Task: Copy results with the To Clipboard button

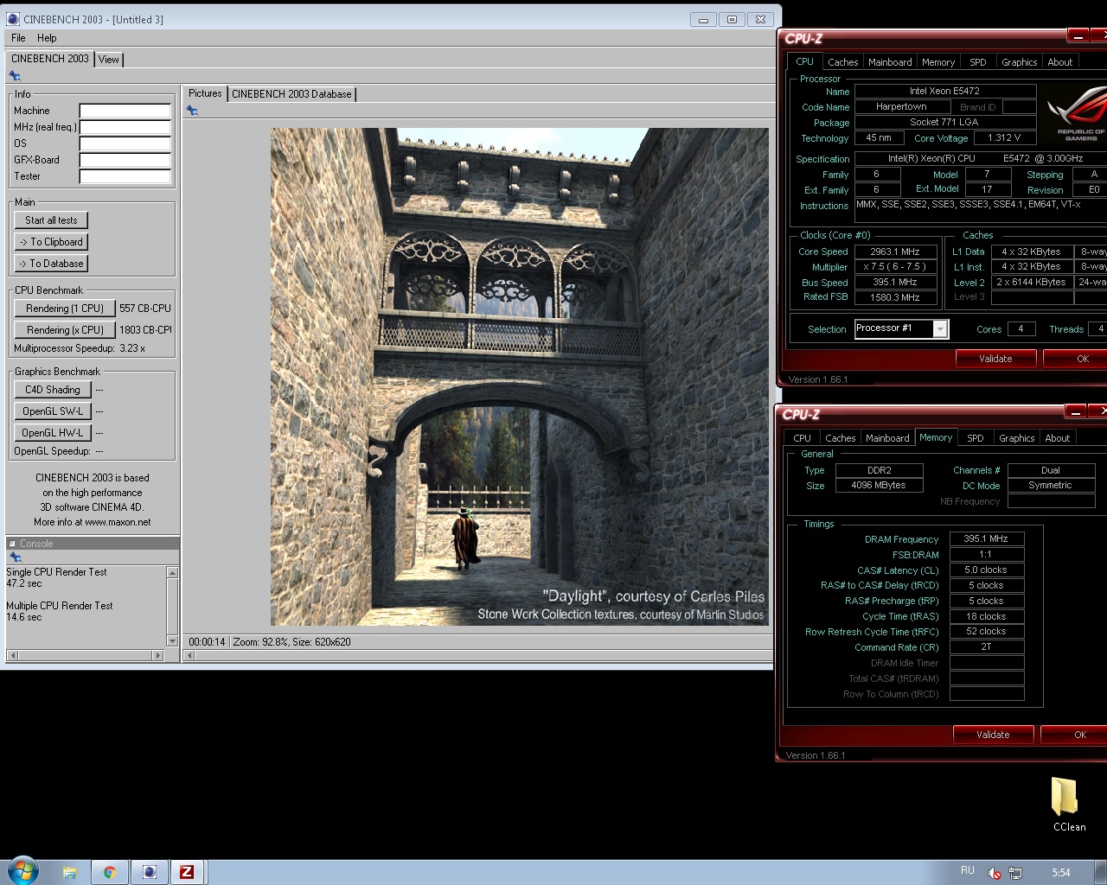Action: pyautogui.click(x=51, y=242)
